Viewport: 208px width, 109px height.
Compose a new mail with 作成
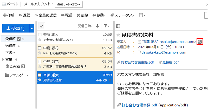tap(9, 15)
